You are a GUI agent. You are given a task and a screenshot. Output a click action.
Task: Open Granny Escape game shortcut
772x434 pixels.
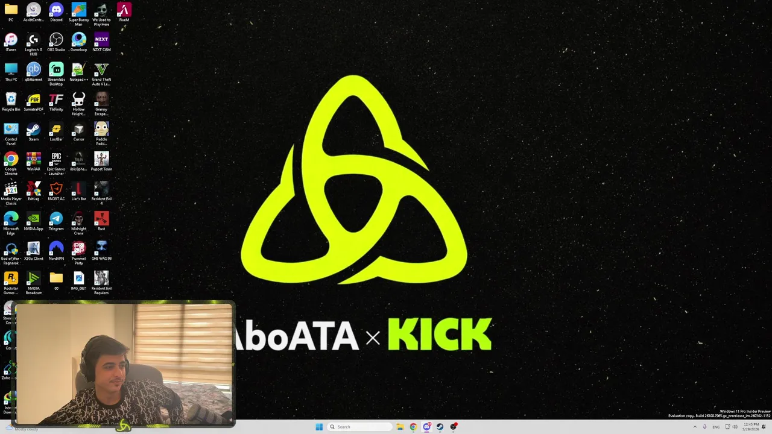[101, 104]
